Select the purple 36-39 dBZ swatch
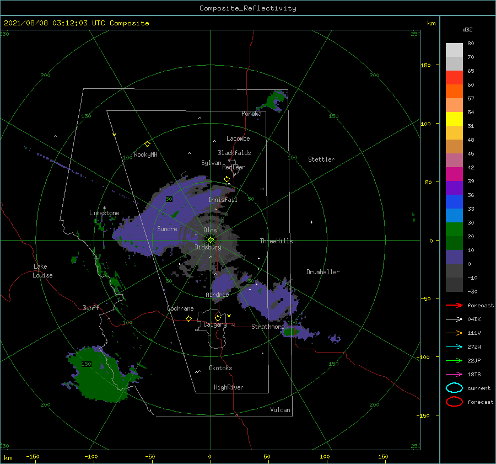The height and width of the screenshot is (464, 496). click(454, 188)
